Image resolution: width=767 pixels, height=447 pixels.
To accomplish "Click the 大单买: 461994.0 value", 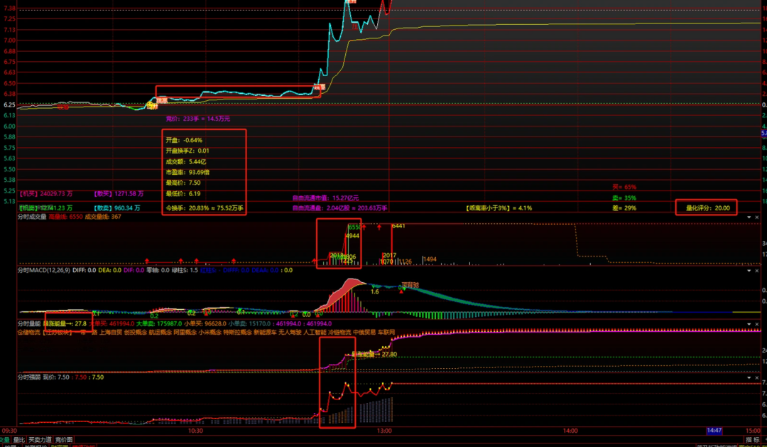I will coord(111,323).
